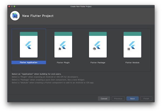Viewport: 162px width, 112px height.
Task: Click the Android Studio logo icon
Action: pyautogui.click(x=15, y=16)
